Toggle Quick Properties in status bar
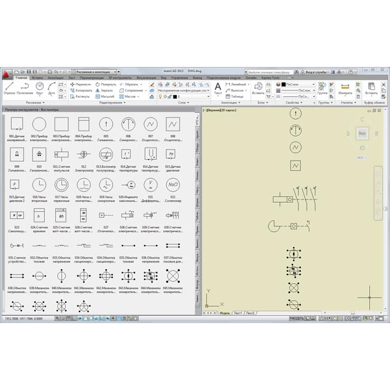The image size is (390, 390). [124, 318]
